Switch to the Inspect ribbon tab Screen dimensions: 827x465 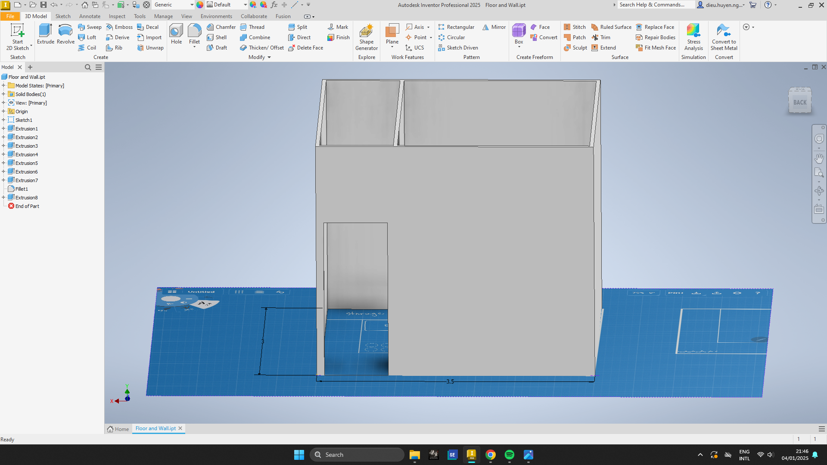pos(117,16)
